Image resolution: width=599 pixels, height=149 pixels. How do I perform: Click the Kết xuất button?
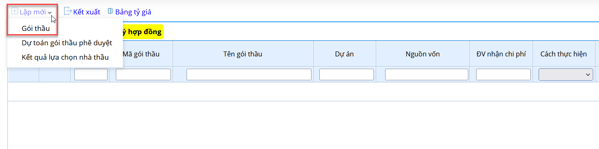pyautogui.click(x=86, y=12)
